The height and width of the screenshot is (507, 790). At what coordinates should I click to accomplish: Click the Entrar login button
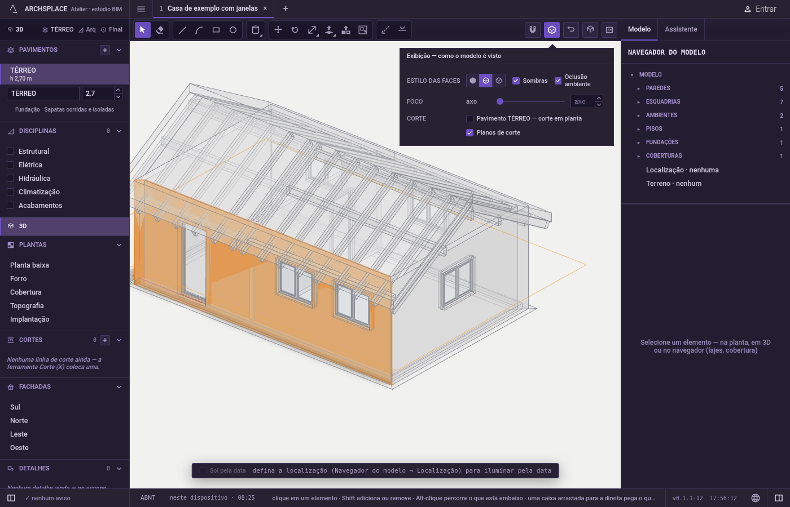click(x=760, y=9)
